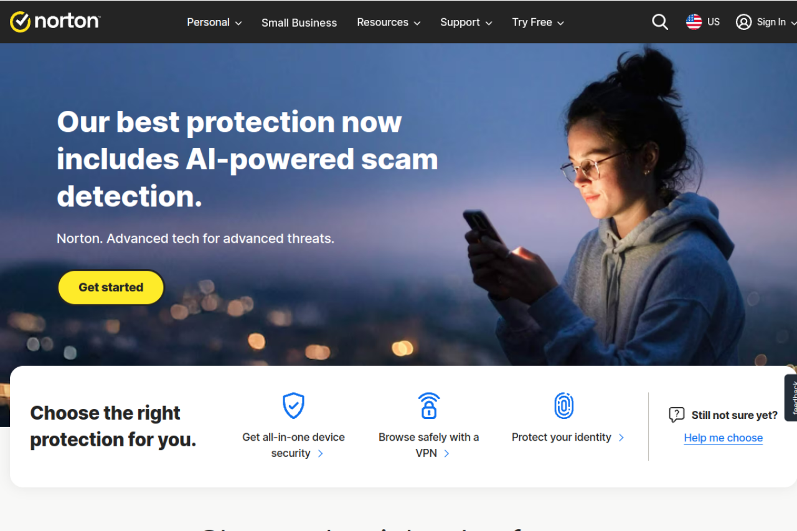Viewport: 797px width, 531px height.
Task: Expand the Resources dropdown chevron
Action: pyautogui.click(x=417, y=23)
